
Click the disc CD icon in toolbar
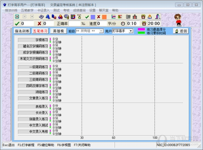click(66, 17)
